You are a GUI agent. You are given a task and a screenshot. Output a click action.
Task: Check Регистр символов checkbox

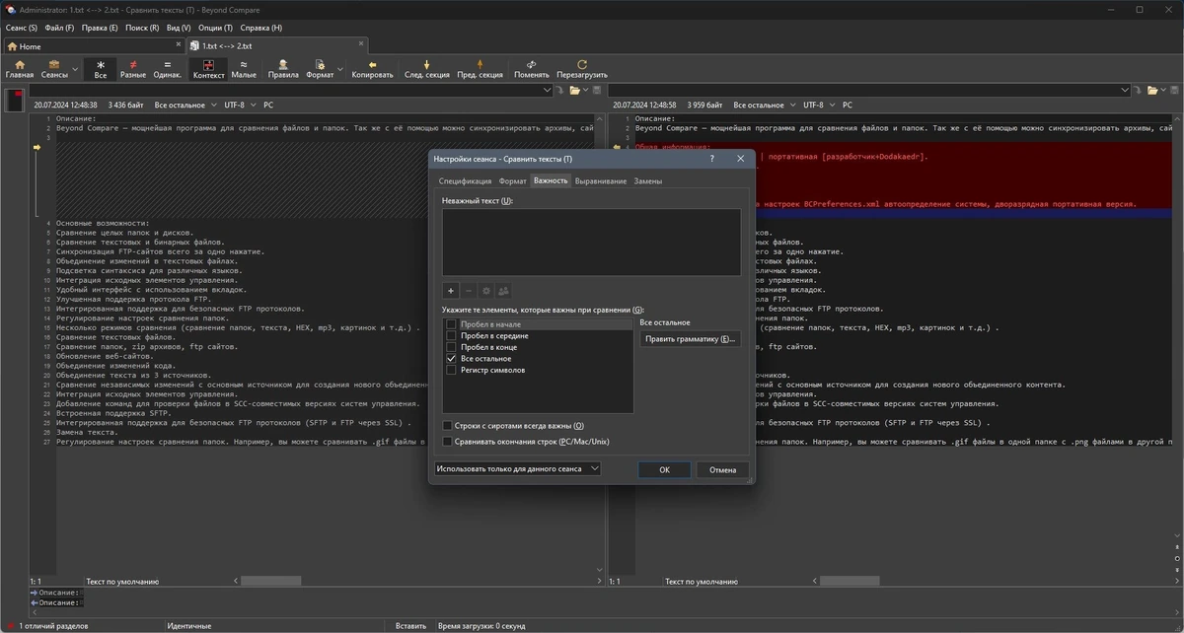pos(451,371)
